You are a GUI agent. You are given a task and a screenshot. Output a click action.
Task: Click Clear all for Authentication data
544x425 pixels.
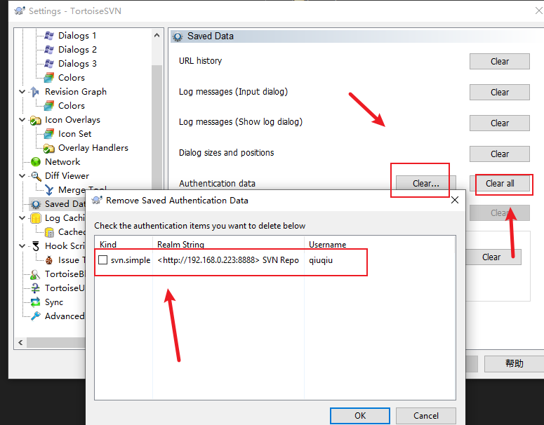click(x=500, y=183)
